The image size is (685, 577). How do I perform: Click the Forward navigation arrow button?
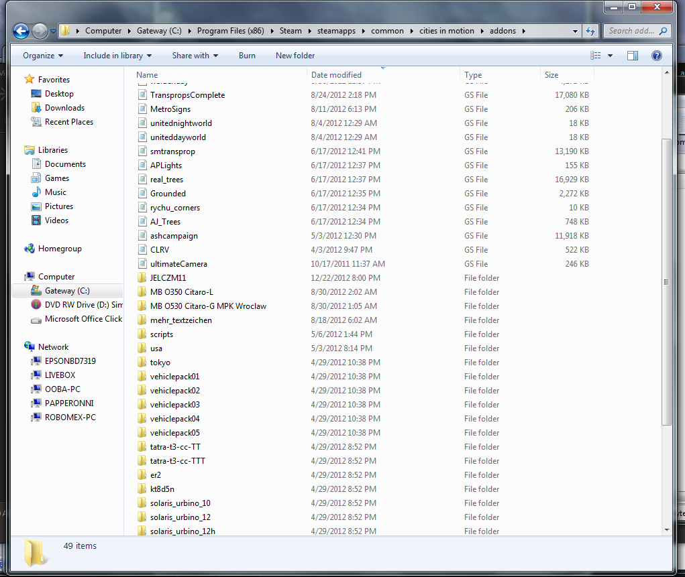pos(40,31)
